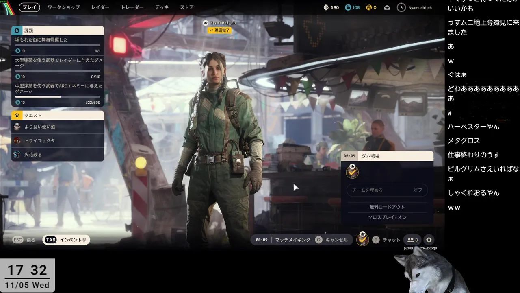
Task: Cancel matchmaking with キャンセル button
Action: pos(332,240)
